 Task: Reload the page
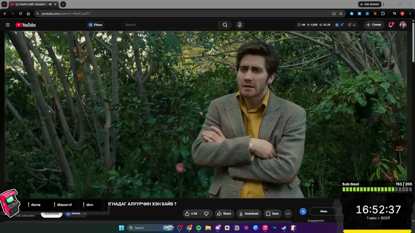20,14
